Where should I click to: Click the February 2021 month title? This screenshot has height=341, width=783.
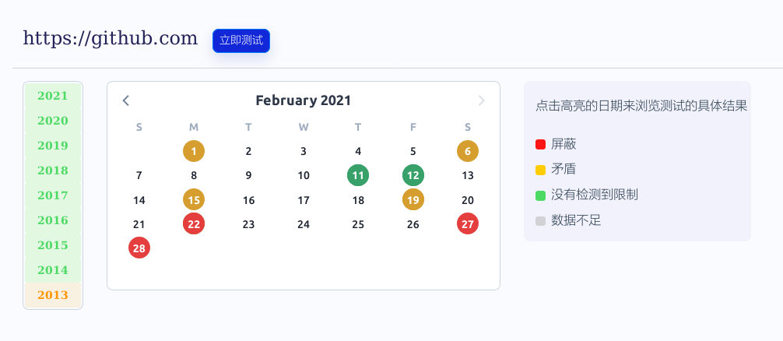(303, 100)
